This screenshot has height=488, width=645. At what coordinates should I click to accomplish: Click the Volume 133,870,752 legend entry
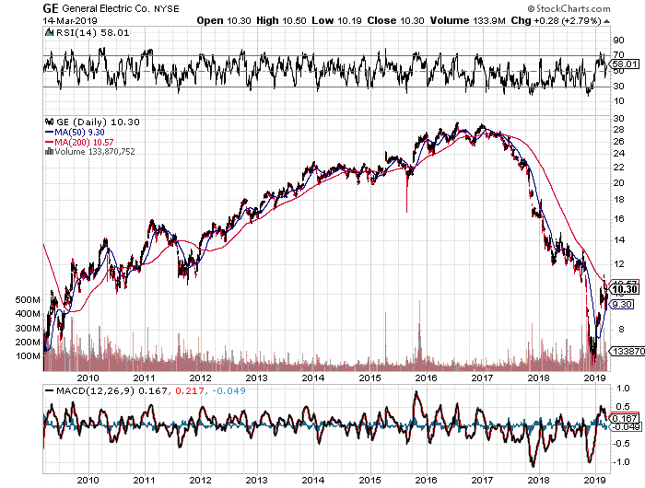(95, 151)
